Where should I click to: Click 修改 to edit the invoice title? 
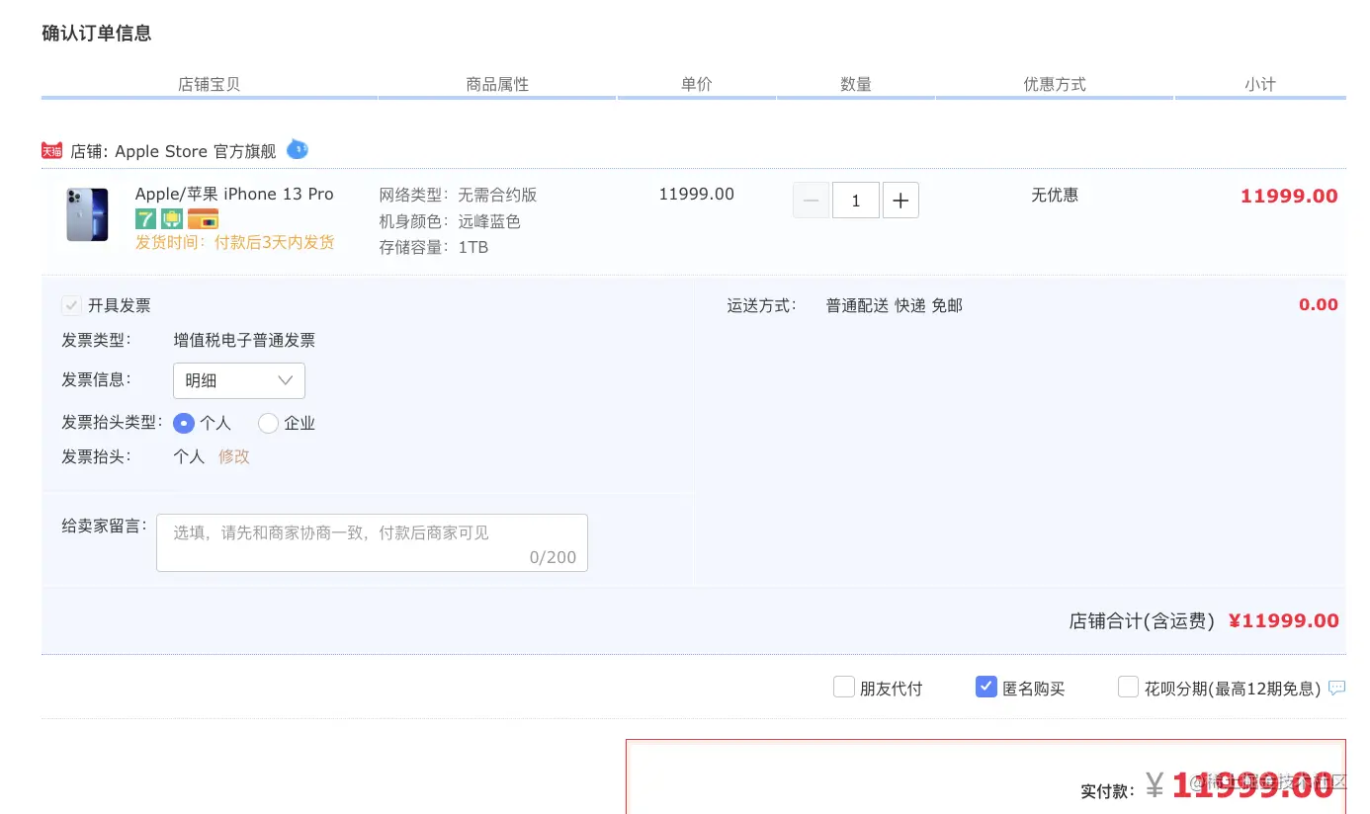234,456
